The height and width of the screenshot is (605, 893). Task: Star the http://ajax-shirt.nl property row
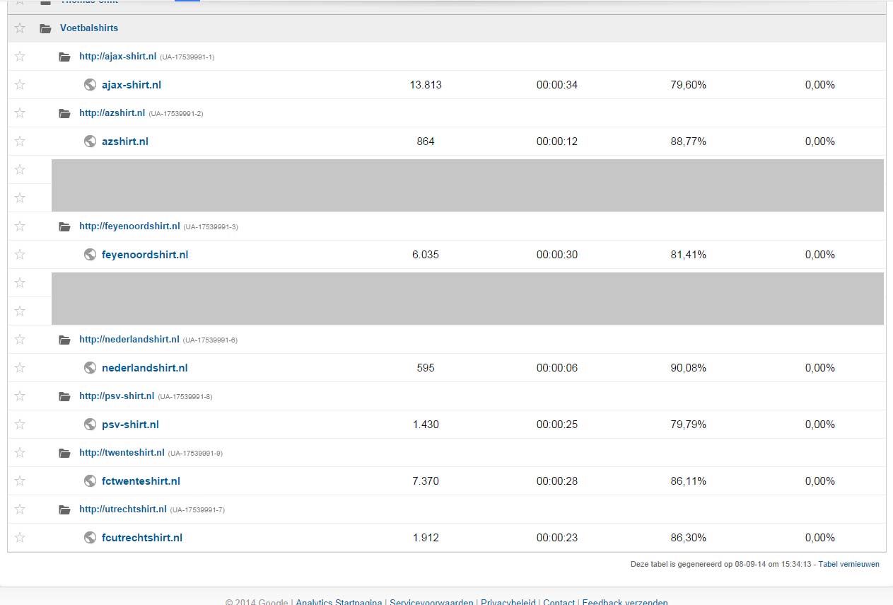coord(20,57)
